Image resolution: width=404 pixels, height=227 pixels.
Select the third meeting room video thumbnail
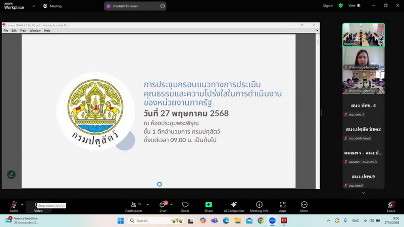(363, 82)
